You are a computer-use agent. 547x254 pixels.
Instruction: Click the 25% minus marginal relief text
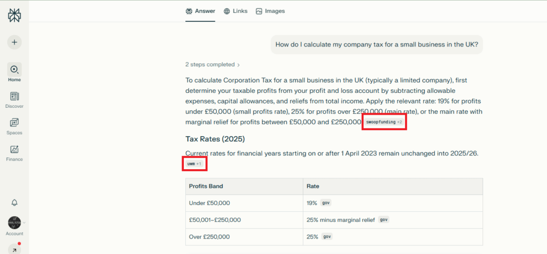tap(341, 220)
